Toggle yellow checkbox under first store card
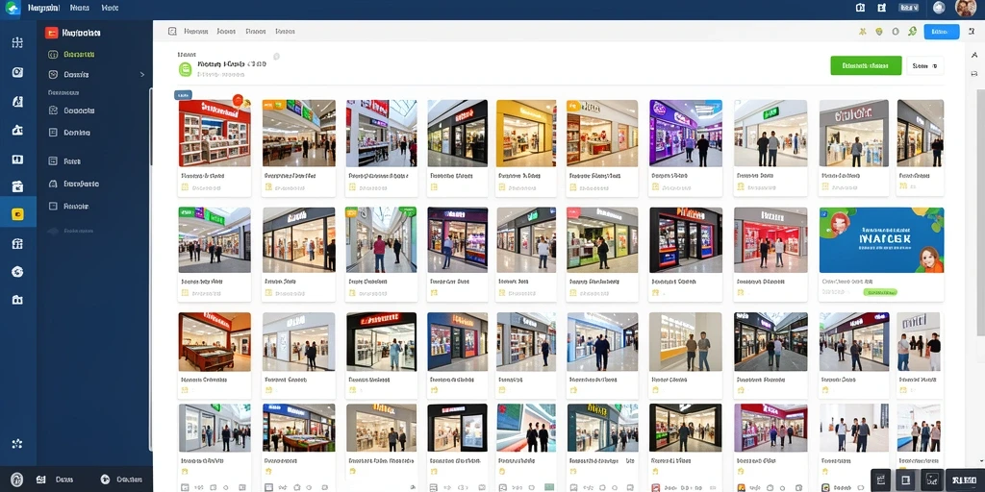This screenshot has height=492, width=985. coord(185,187)
